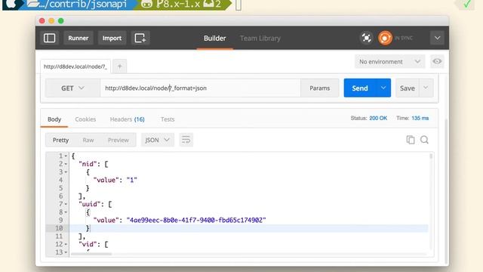Screen dimensions: 483x272
Task: Select the Raw view mode
Action: pos(88,140)
